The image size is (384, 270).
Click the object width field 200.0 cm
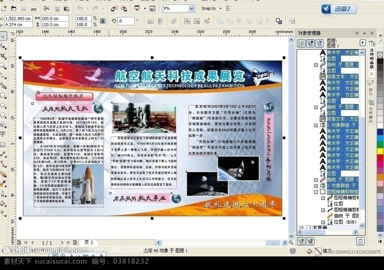pyautogui.click(x=55, y=18)
